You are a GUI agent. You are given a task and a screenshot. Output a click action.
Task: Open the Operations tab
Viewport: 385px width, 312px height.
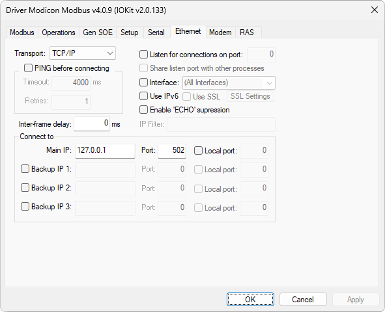click(x=59, y=32)
